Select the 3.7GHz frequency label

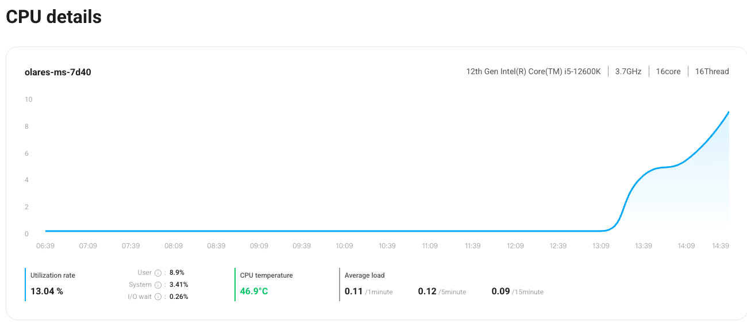[628, 72]
